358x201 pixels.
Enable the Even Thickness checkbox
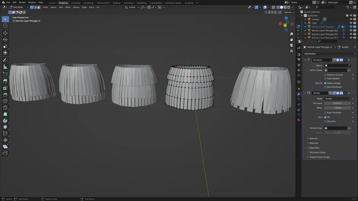pos(325,112)
